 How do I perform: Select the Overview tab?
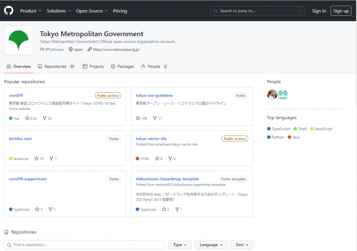tap(18, 66)
